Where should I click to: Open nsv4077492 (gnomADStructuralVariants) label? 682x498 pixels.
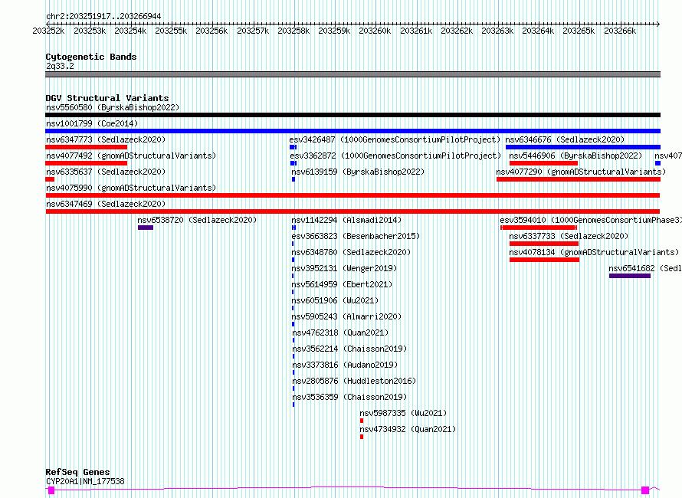131,156
